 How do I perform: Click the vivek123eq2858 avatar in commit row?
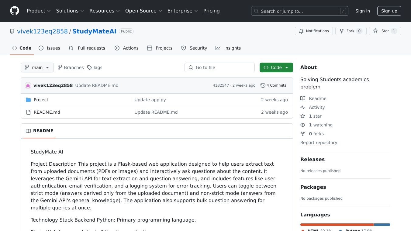(x=28, y=85)
